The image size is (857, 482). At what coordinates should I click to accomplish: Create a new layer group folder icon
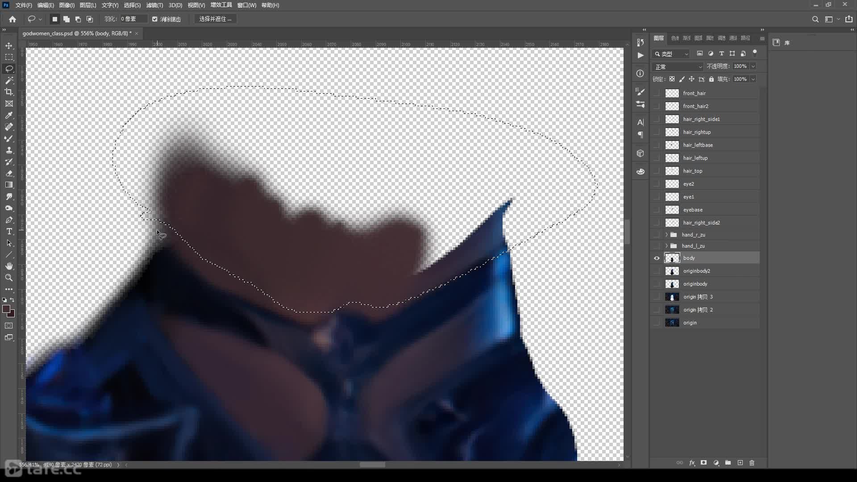pyautogui.click(x=728, y=463)
